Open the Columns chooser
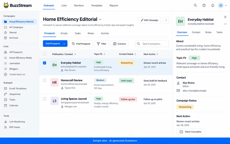230x144 pixels. pyautogui.click(x=119, y=44)
